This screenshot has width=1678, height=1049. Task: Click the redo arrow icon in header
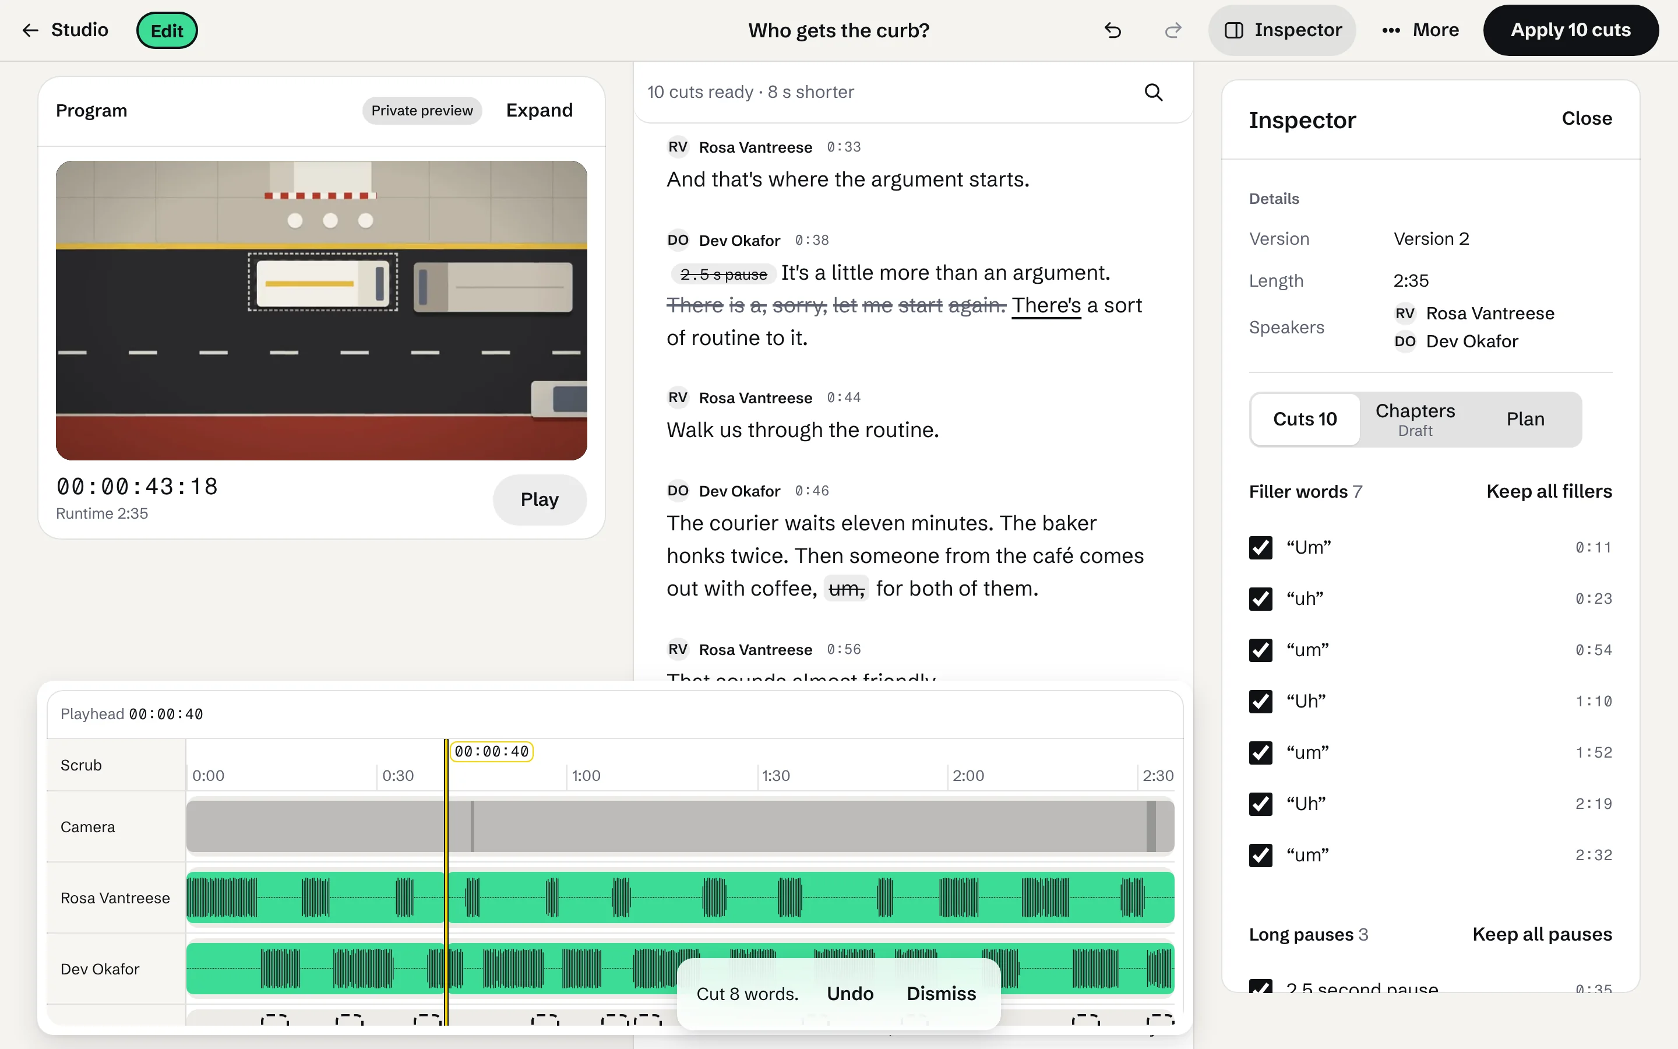point(1172,30)
